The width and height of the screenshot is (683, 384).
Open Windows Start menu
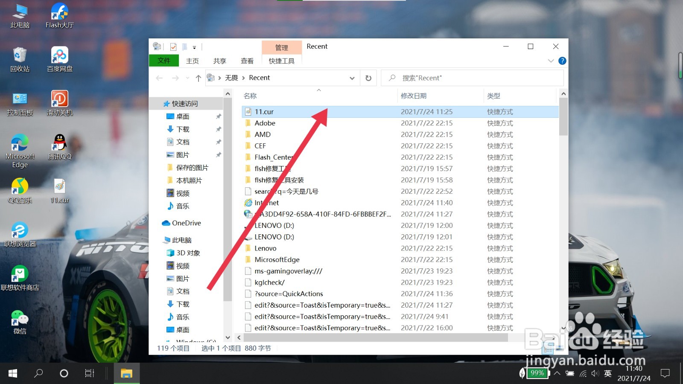13,373
